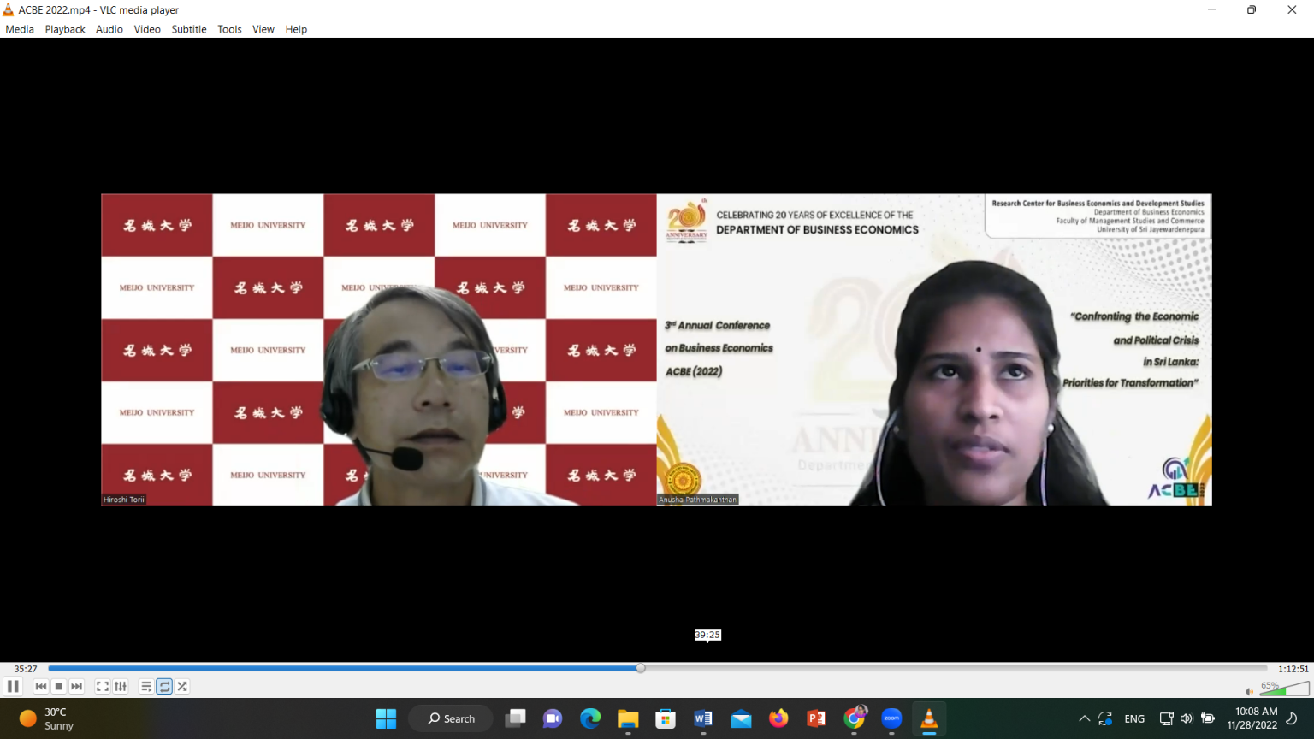Viewport: 1314px width, 739px height.
Task: Mute audio using the speaker icon
Action: coord(1249,691)
